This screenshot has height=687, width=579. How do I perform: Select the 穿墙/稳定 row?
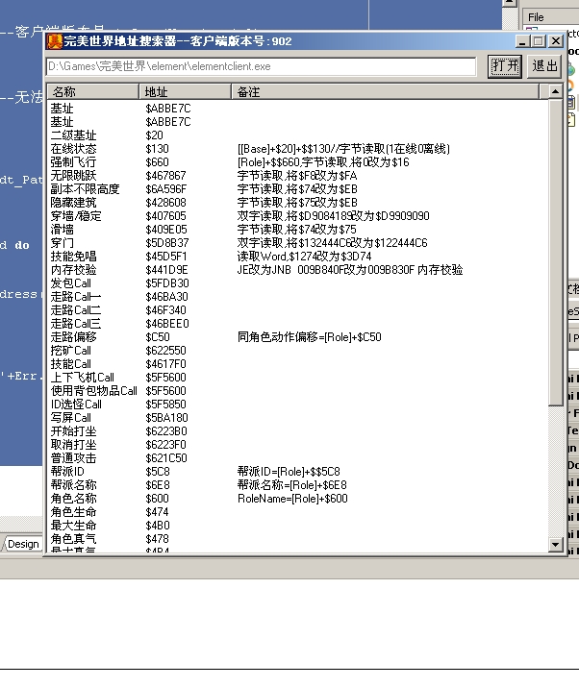click(x=297, y=216)
